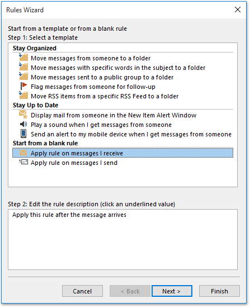
Task: Select Flag messages from someone for follow-up
Action: tap(93, 87)
